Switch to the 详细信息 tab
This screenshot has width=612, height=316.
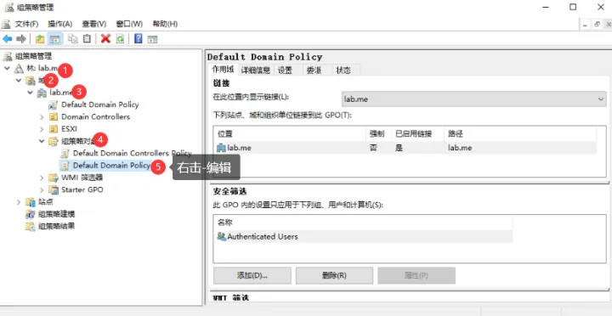pos(256,71)
